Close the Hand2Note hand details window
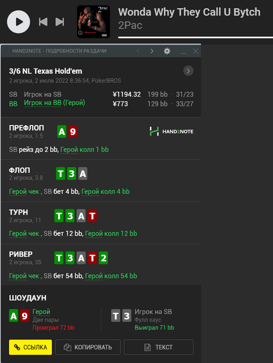Screen dimensions: 273x363 196,51
